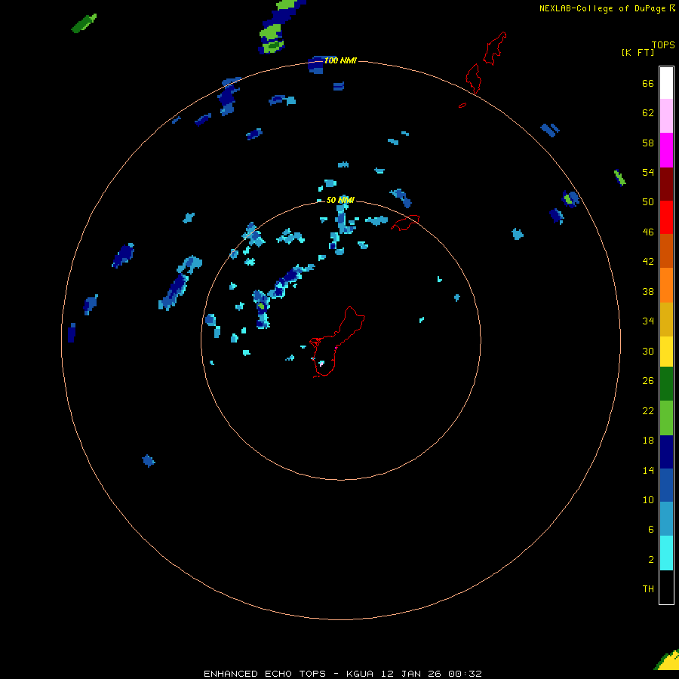Viewport: 679px width, 679px height.
Task: Click the 'TOPS' legend title
Action: [663, 45]
